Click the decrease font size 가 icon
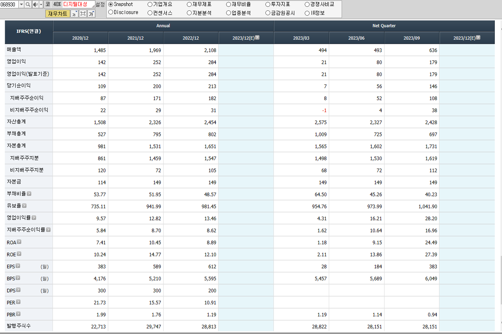Screen dimensions: 502x334 pyautogui.click(x=74, y=14)
